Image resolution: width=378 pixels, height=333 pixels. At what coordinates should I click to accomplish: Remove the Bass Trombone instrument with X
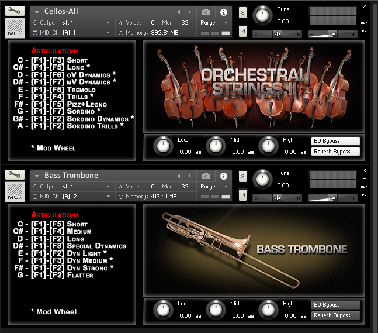(x=364, y=171)
